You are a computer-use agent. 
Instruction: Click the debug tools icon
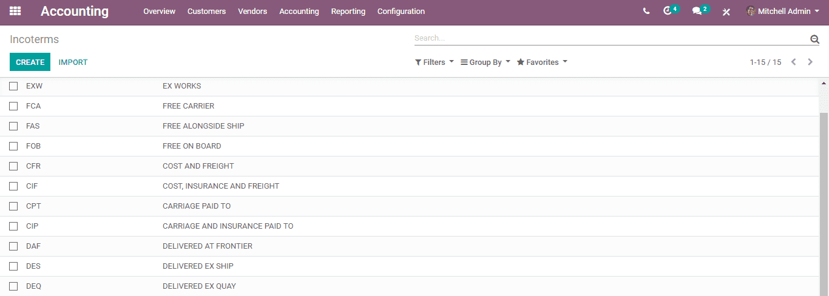[x=726, y=12]
